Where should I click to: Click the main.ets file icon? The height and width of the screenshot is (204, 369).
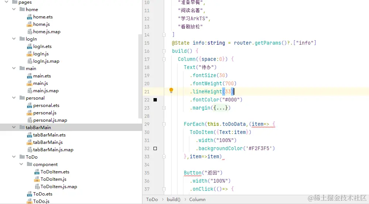pyautogui.click(x=30, y=76)
